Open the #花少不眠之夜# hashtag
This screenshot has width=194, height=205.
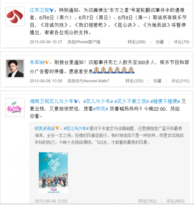click(x=132, y=101)
